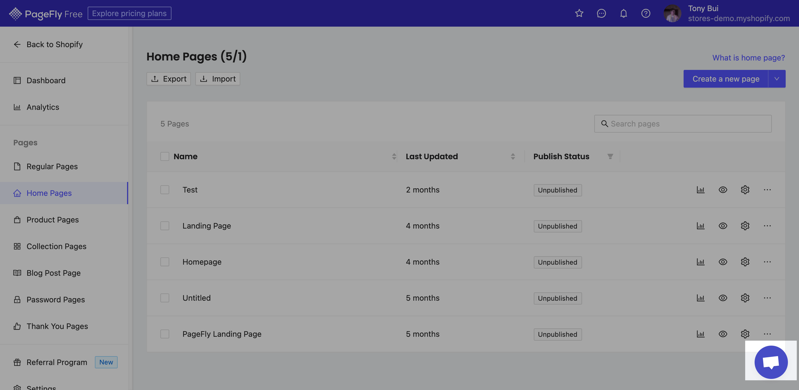
Task: Open Blog Post Page in the sidebar
Action: [64, 273]
